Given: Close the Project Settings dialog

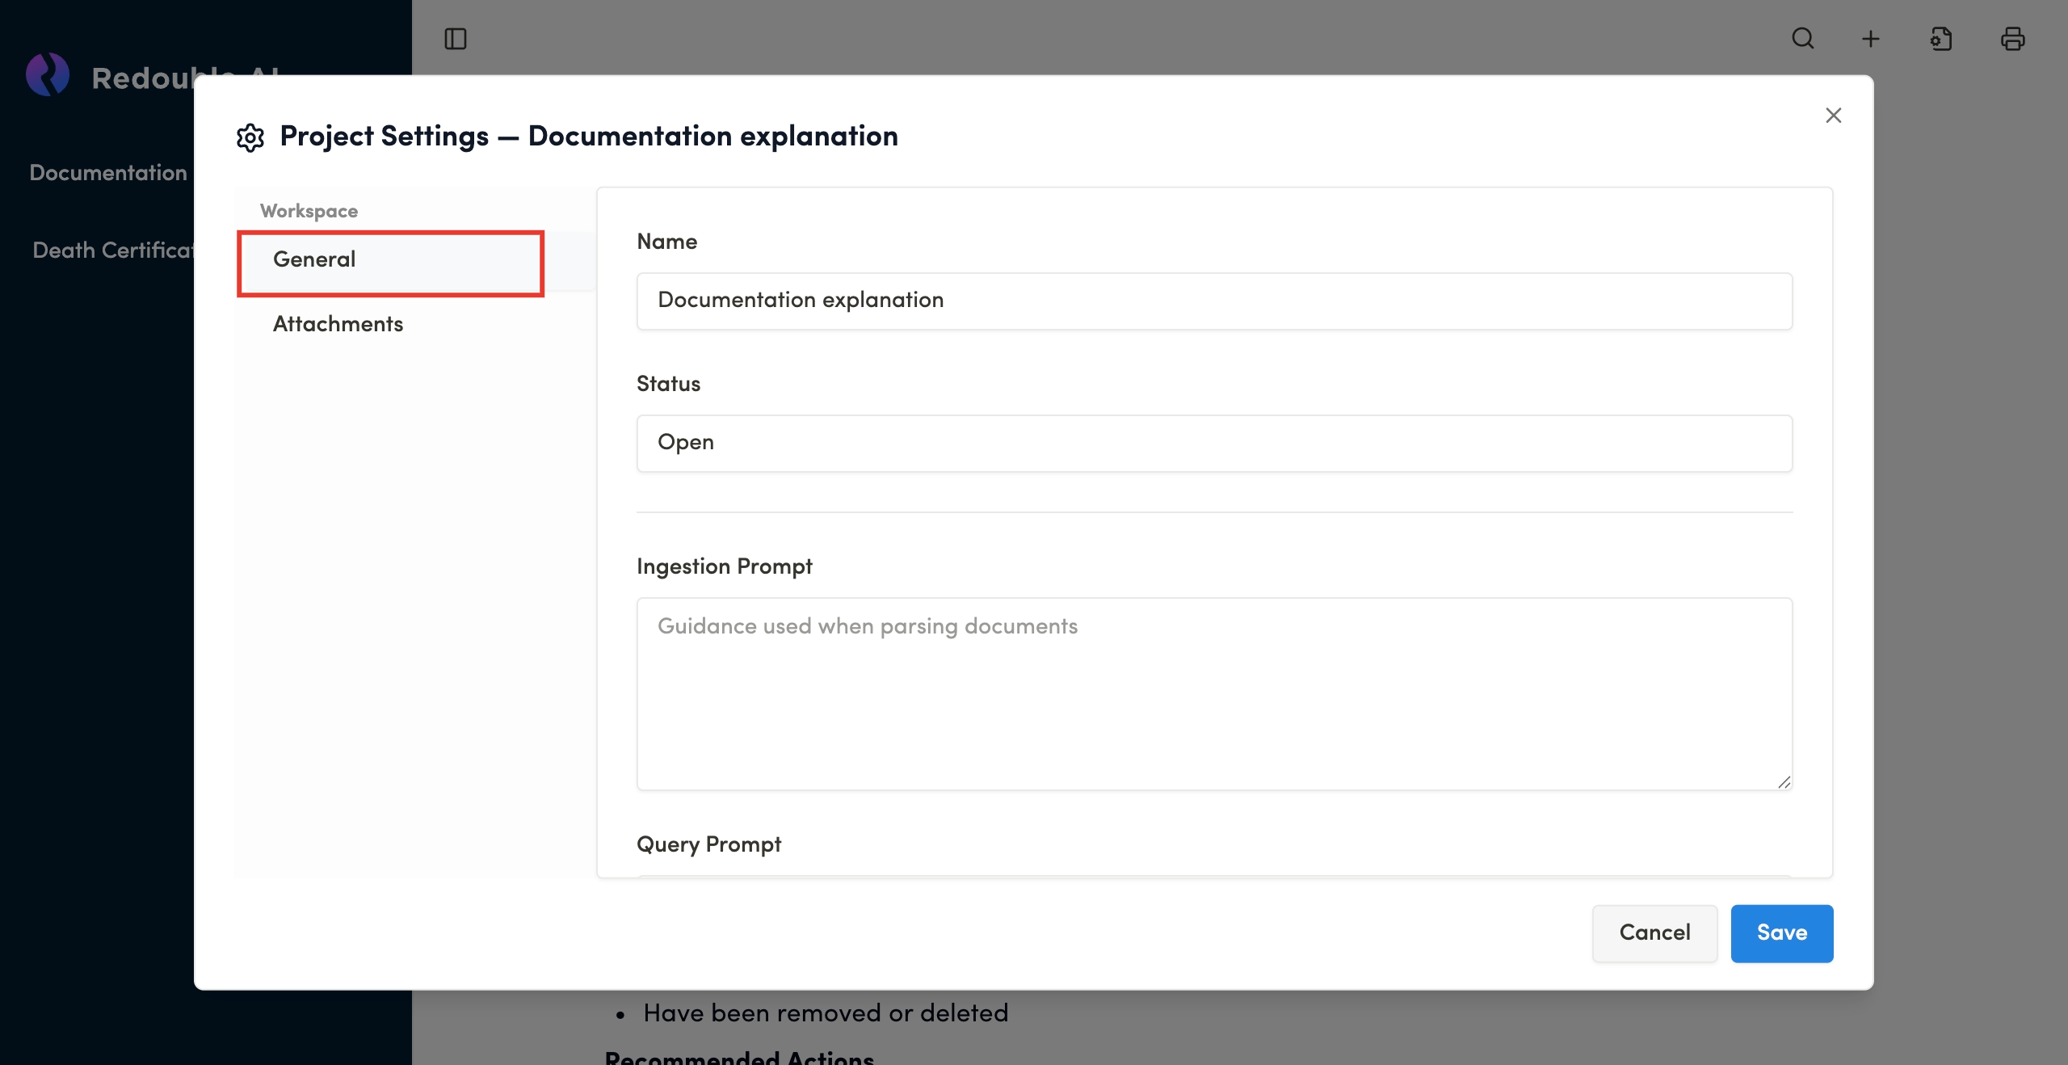Looking at the screenshot, I should point(1833,116).
